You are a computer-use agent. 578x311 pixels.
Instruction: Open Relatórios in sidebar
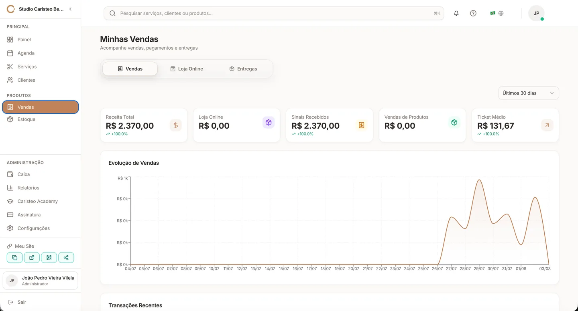40,188
